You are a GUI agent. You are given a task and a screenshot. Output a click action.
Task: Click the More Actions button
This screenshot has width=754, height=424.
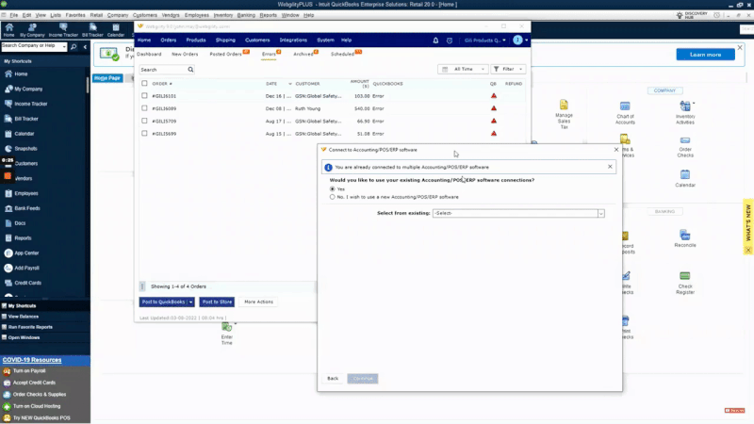pyautogui.click(x=258, y=302)
